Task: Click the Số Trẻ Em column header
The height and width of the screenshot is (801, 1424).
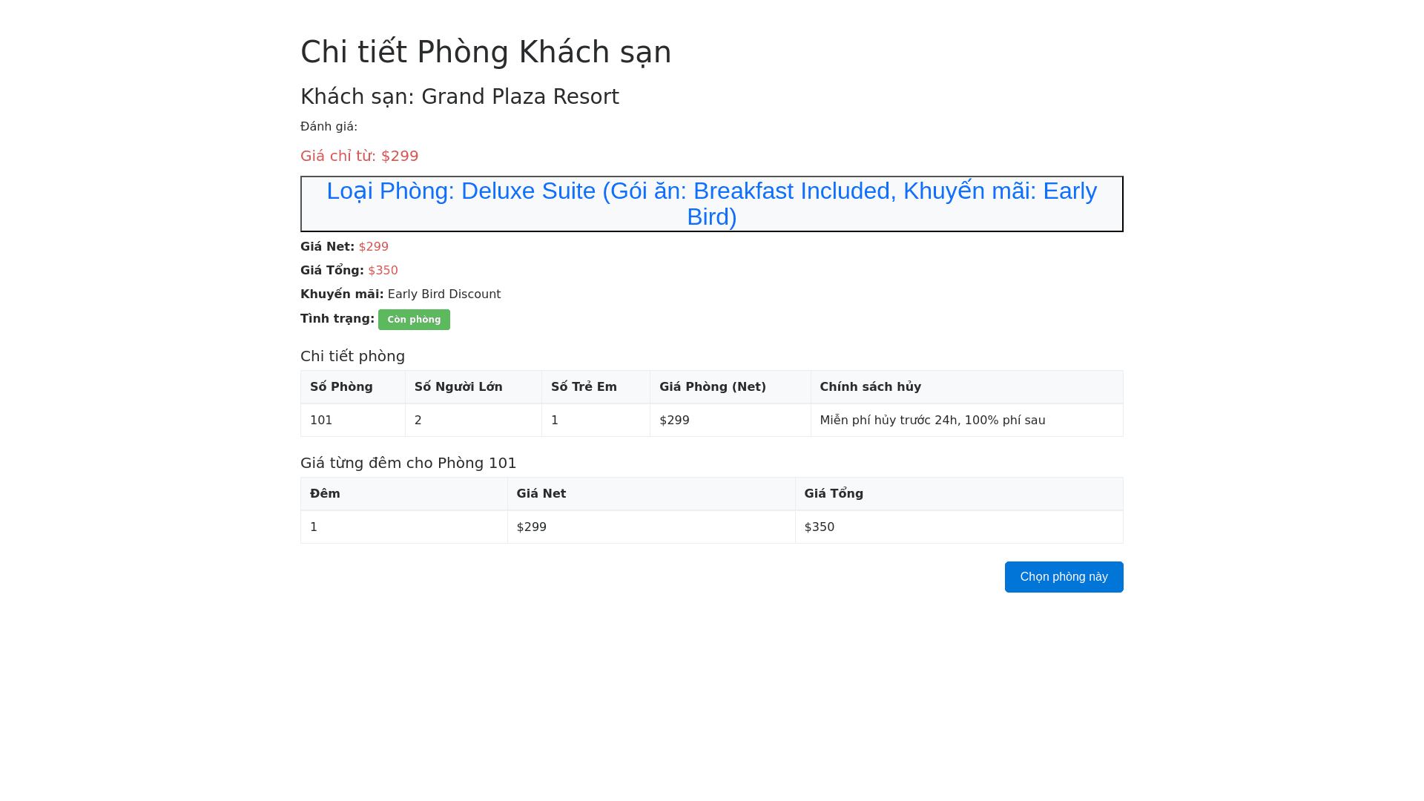Action: pos(584,387)
